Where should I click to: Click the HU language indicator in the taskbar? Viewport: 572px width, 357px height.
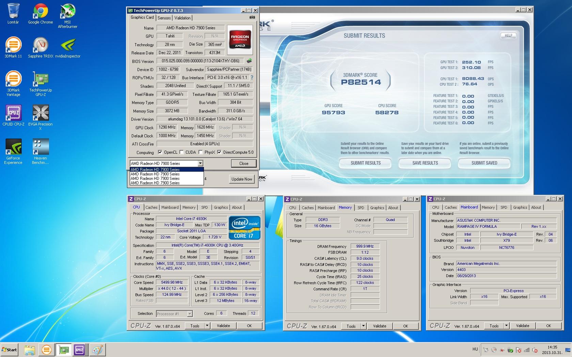[x=475, y=349]
